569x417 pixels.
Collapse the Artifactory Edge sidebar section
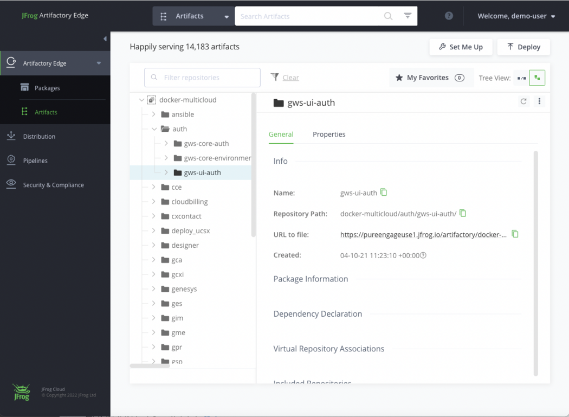99,63
